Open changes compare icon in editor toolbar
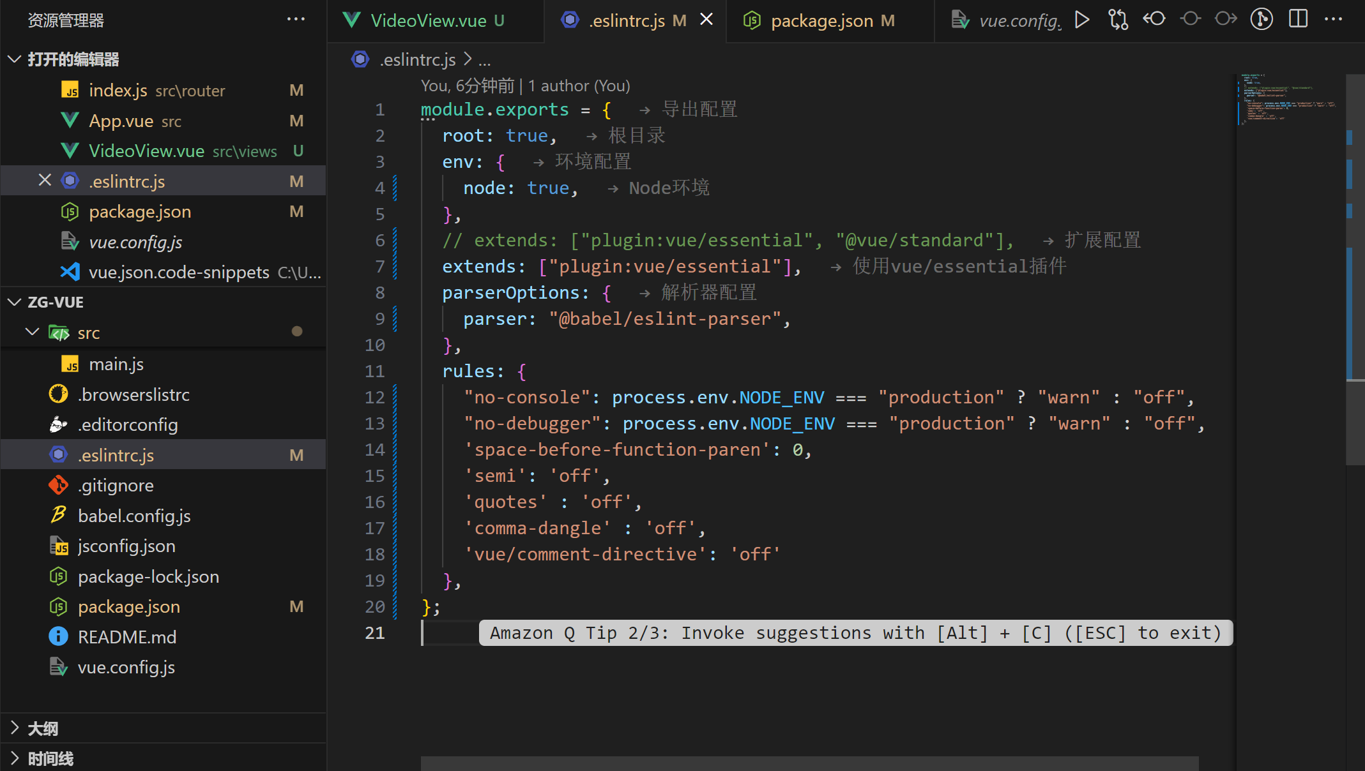Viewport: 1365px width, 771px height. click(x=1118, y=19)
